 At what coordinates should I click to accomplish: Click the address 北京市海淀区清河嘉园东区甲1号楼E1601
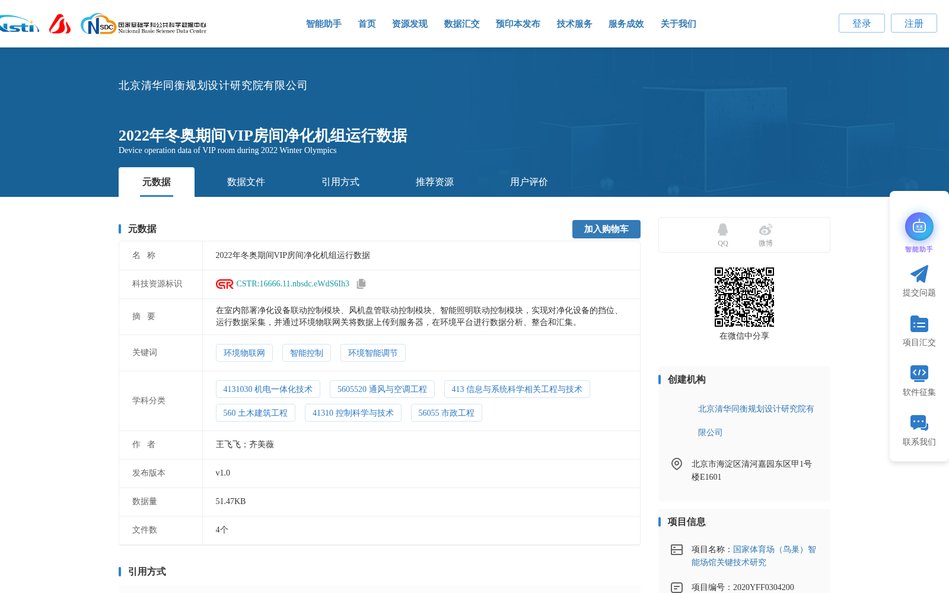[751, 470]
